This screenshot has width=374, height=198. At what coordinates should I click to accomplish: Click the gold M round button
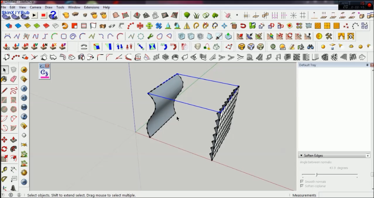pyautogui.click(x=24, y=70)
